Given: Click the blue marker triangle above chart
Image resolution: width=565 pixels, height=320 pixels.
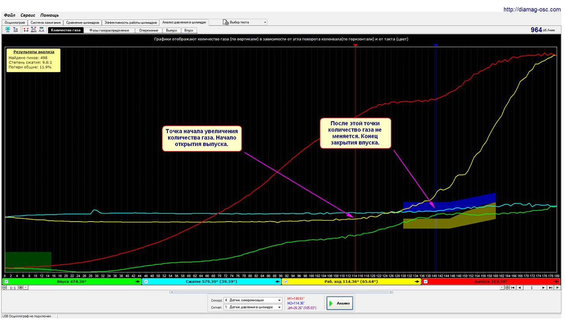Looking at the screenshot, I should (436, 45).
